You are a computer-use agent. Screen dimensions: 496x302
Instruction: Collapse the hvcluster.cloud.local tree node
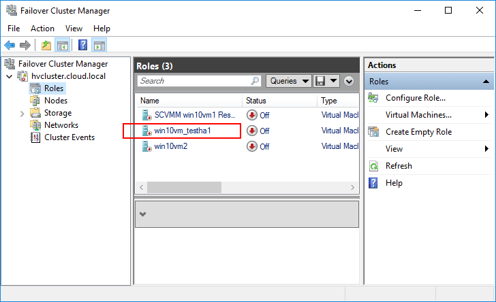pyautogui.click(x=9, y=76)
